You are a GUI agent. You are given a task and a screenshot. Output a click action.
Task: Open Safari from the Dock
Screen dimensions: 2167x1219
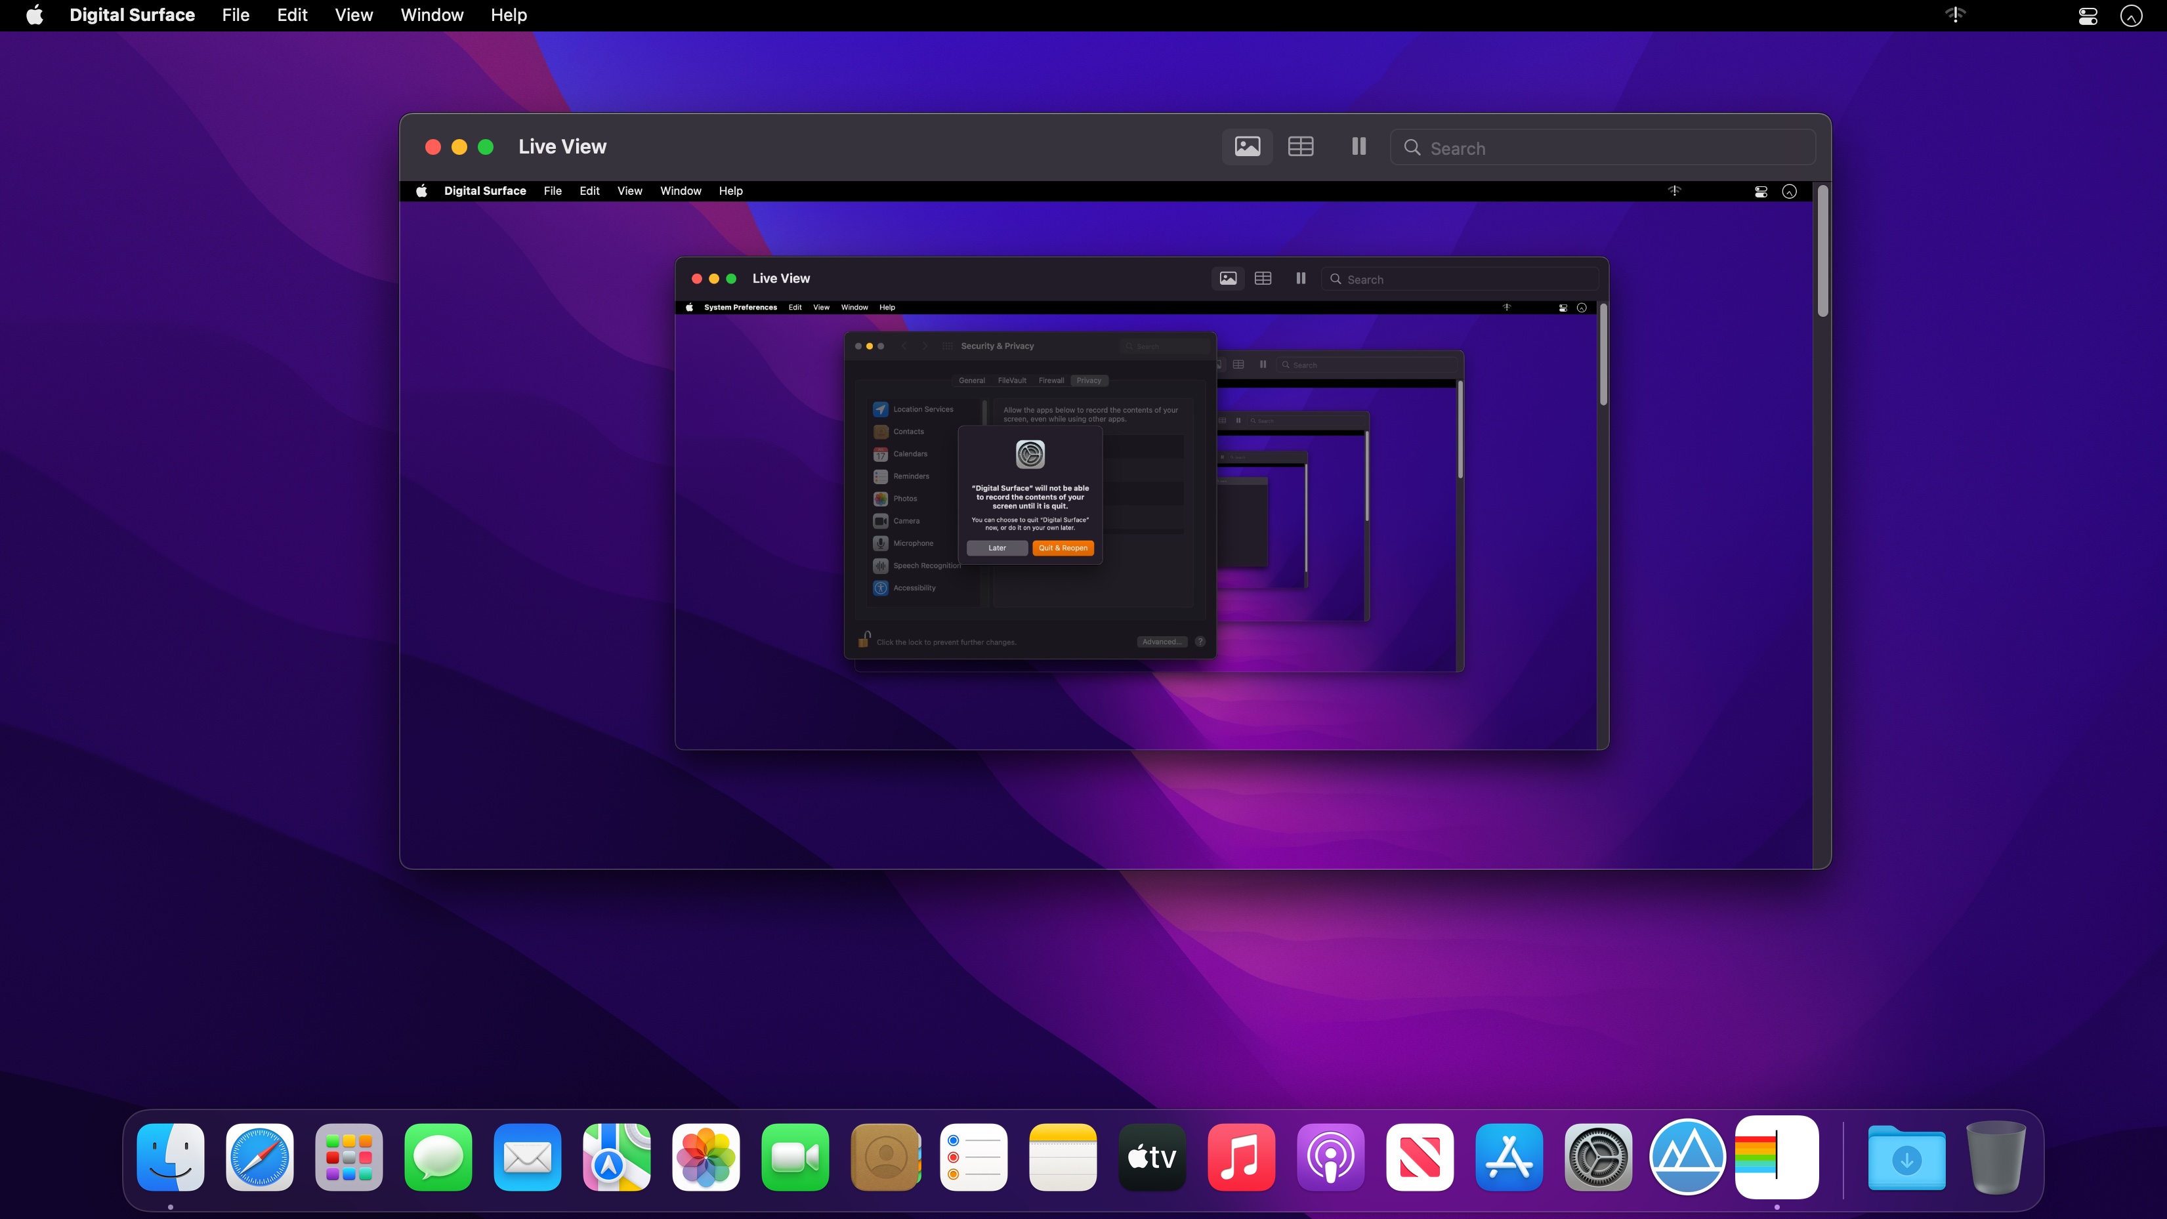(260, 1157)
